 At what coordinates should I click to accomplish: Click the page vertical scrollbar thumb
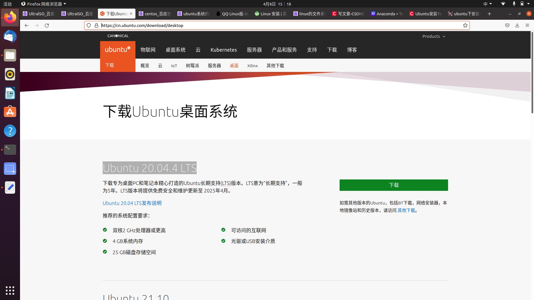(x=532, y=72)
